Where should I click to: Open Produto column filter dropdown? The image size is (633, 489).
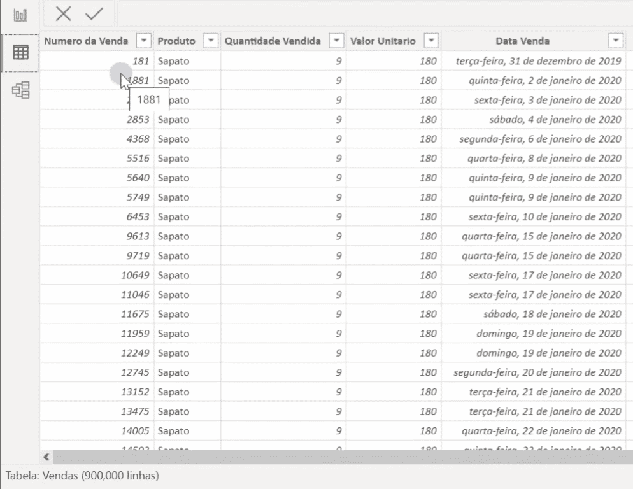coord(211,40)
